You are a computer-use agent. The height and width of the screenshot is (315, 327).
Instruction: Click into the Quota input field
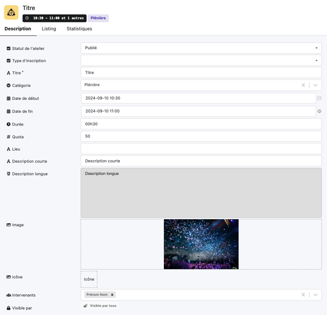[201, 136]
